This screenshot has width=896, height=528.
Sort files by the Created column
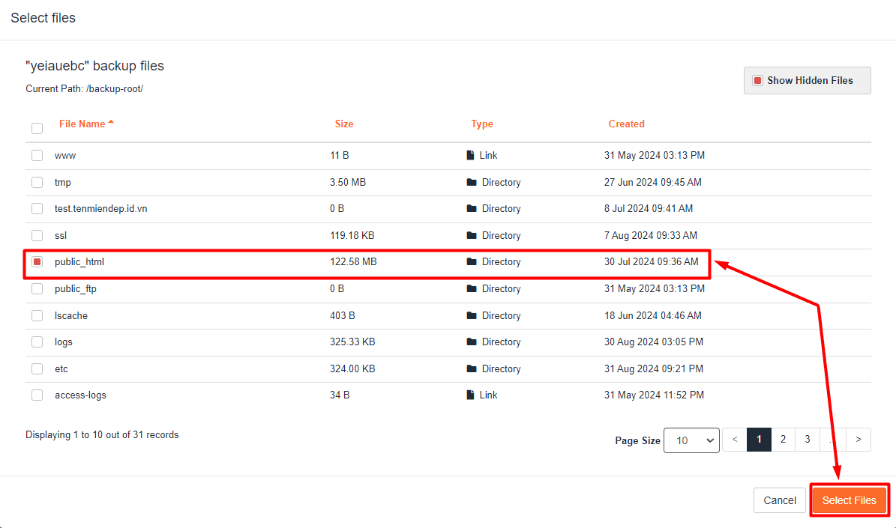tap(627, 124)
